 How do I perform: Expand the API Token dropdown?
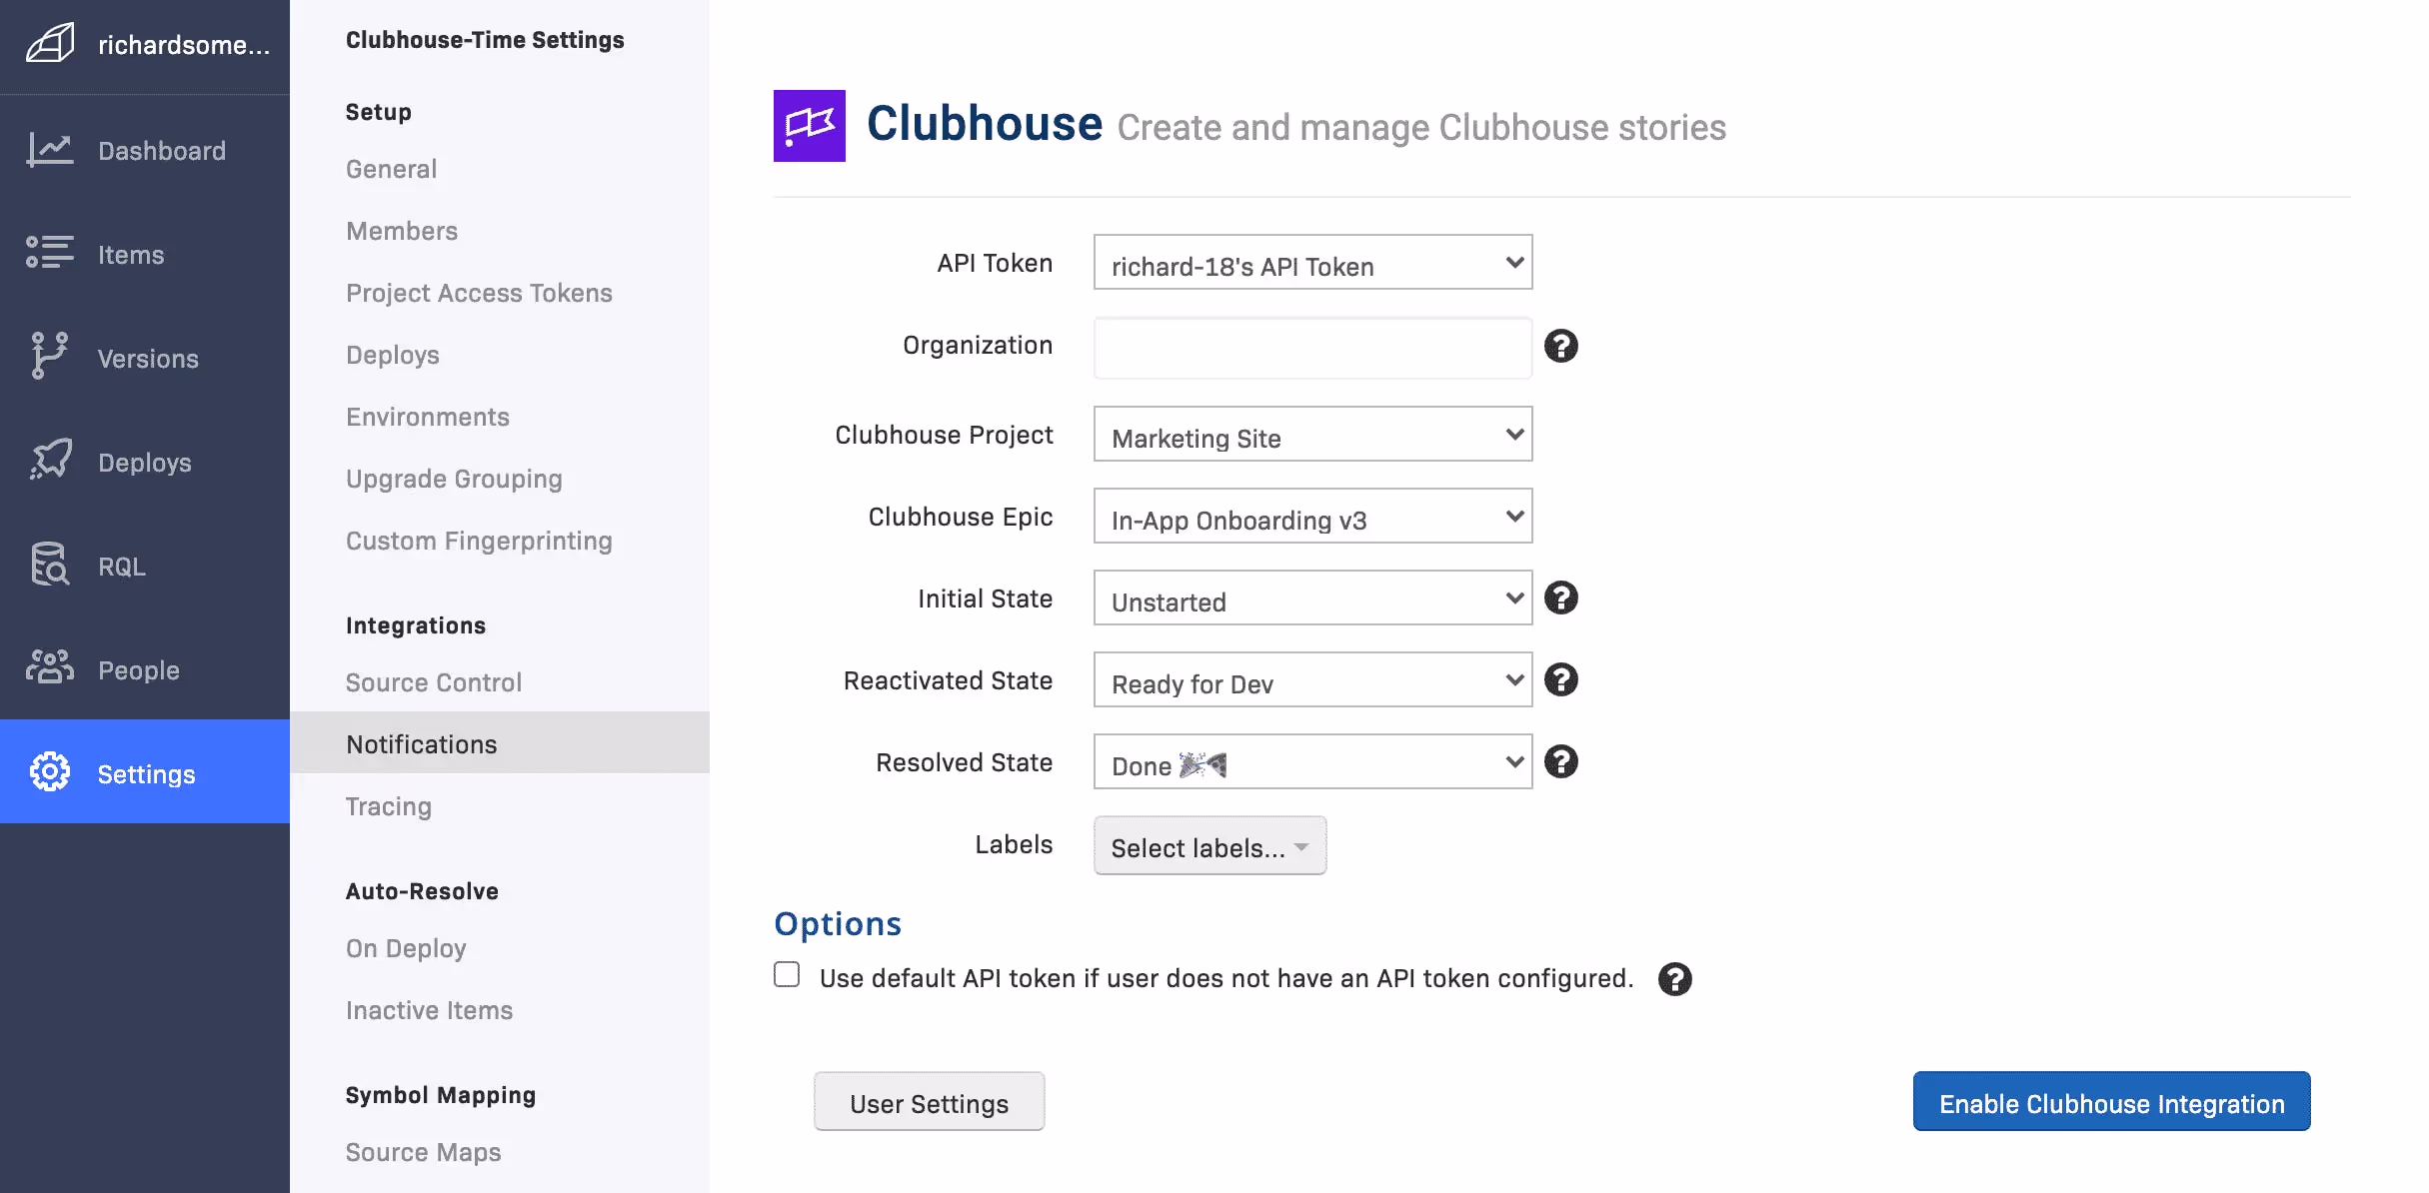tap(1312, 263)
